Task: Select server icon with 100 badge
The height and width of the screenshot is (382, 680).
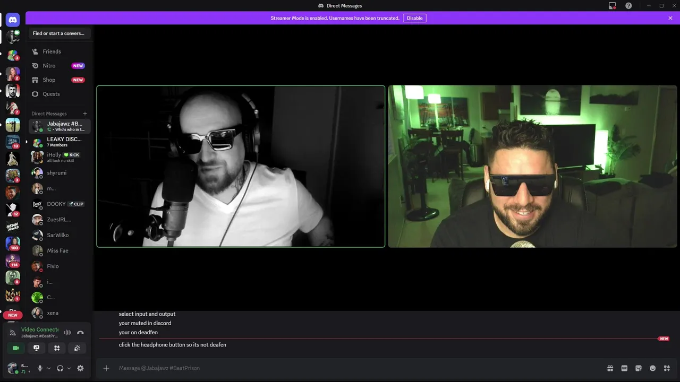Action: pos(13,244)
